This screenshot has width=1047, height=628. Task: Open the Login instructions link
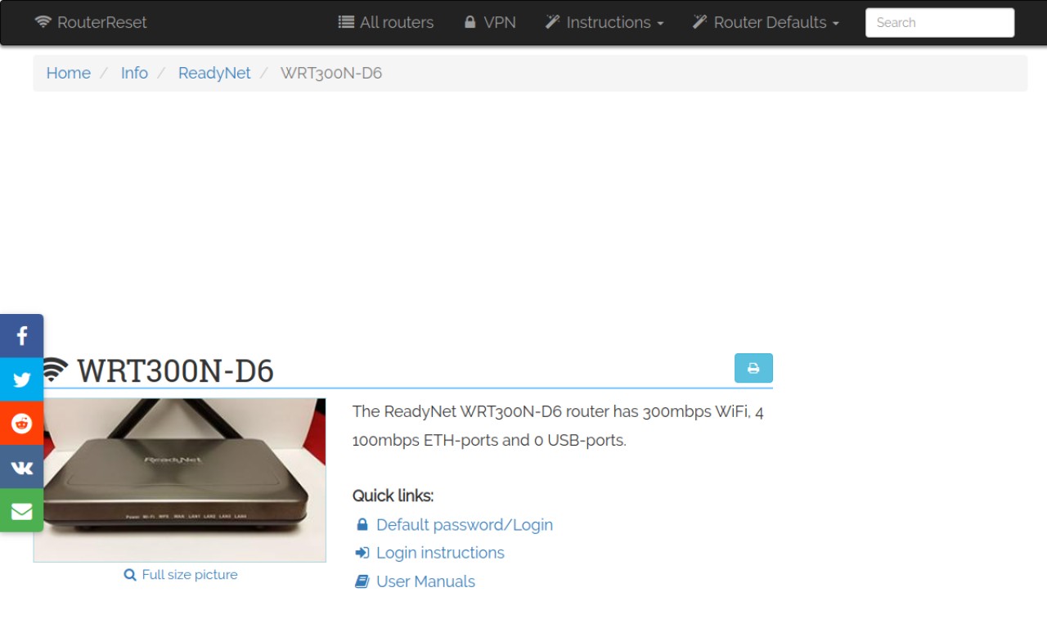(429, 553)
